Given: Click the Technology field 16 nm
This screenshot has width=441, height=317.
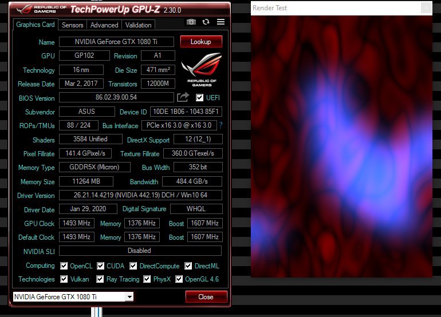Looking at the screenshot, I should (81, 70).
